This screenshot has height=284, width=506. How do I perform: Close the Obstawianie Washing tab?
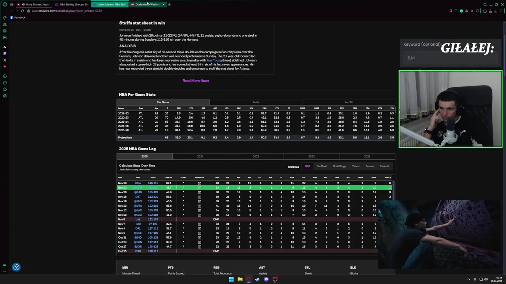coord(163,4)
